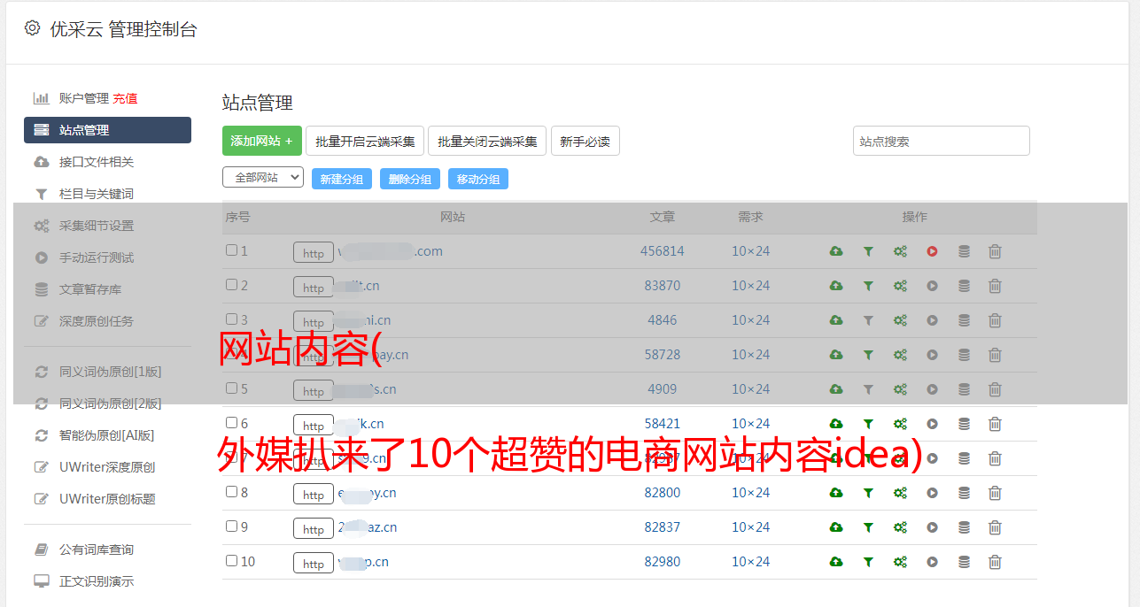Click the 移动分组 button

click(x=478, y=179)
